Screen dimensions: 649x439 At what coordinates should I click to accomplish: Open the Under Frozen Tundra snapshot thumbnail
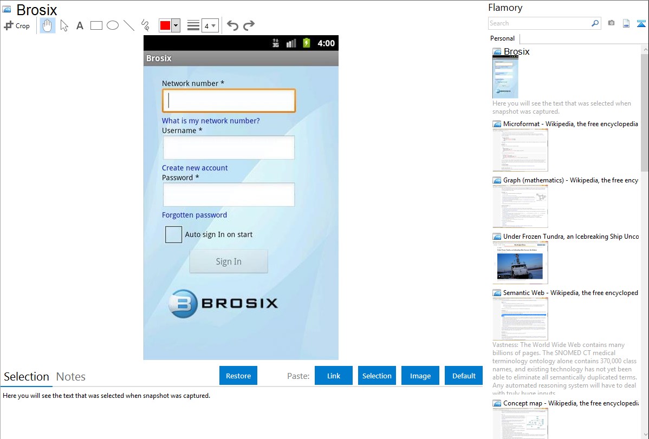520,263
